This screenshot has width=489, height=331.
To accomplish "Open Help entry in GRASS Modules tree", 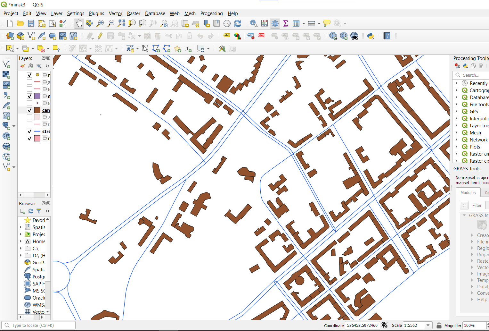I will pyautogui.click(x=482, y=299).
